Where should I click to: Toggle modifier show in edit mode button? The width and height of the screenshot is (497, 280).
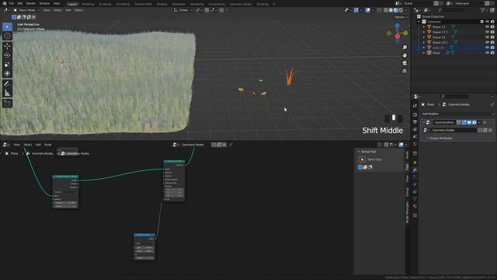(x=464, y=122)
